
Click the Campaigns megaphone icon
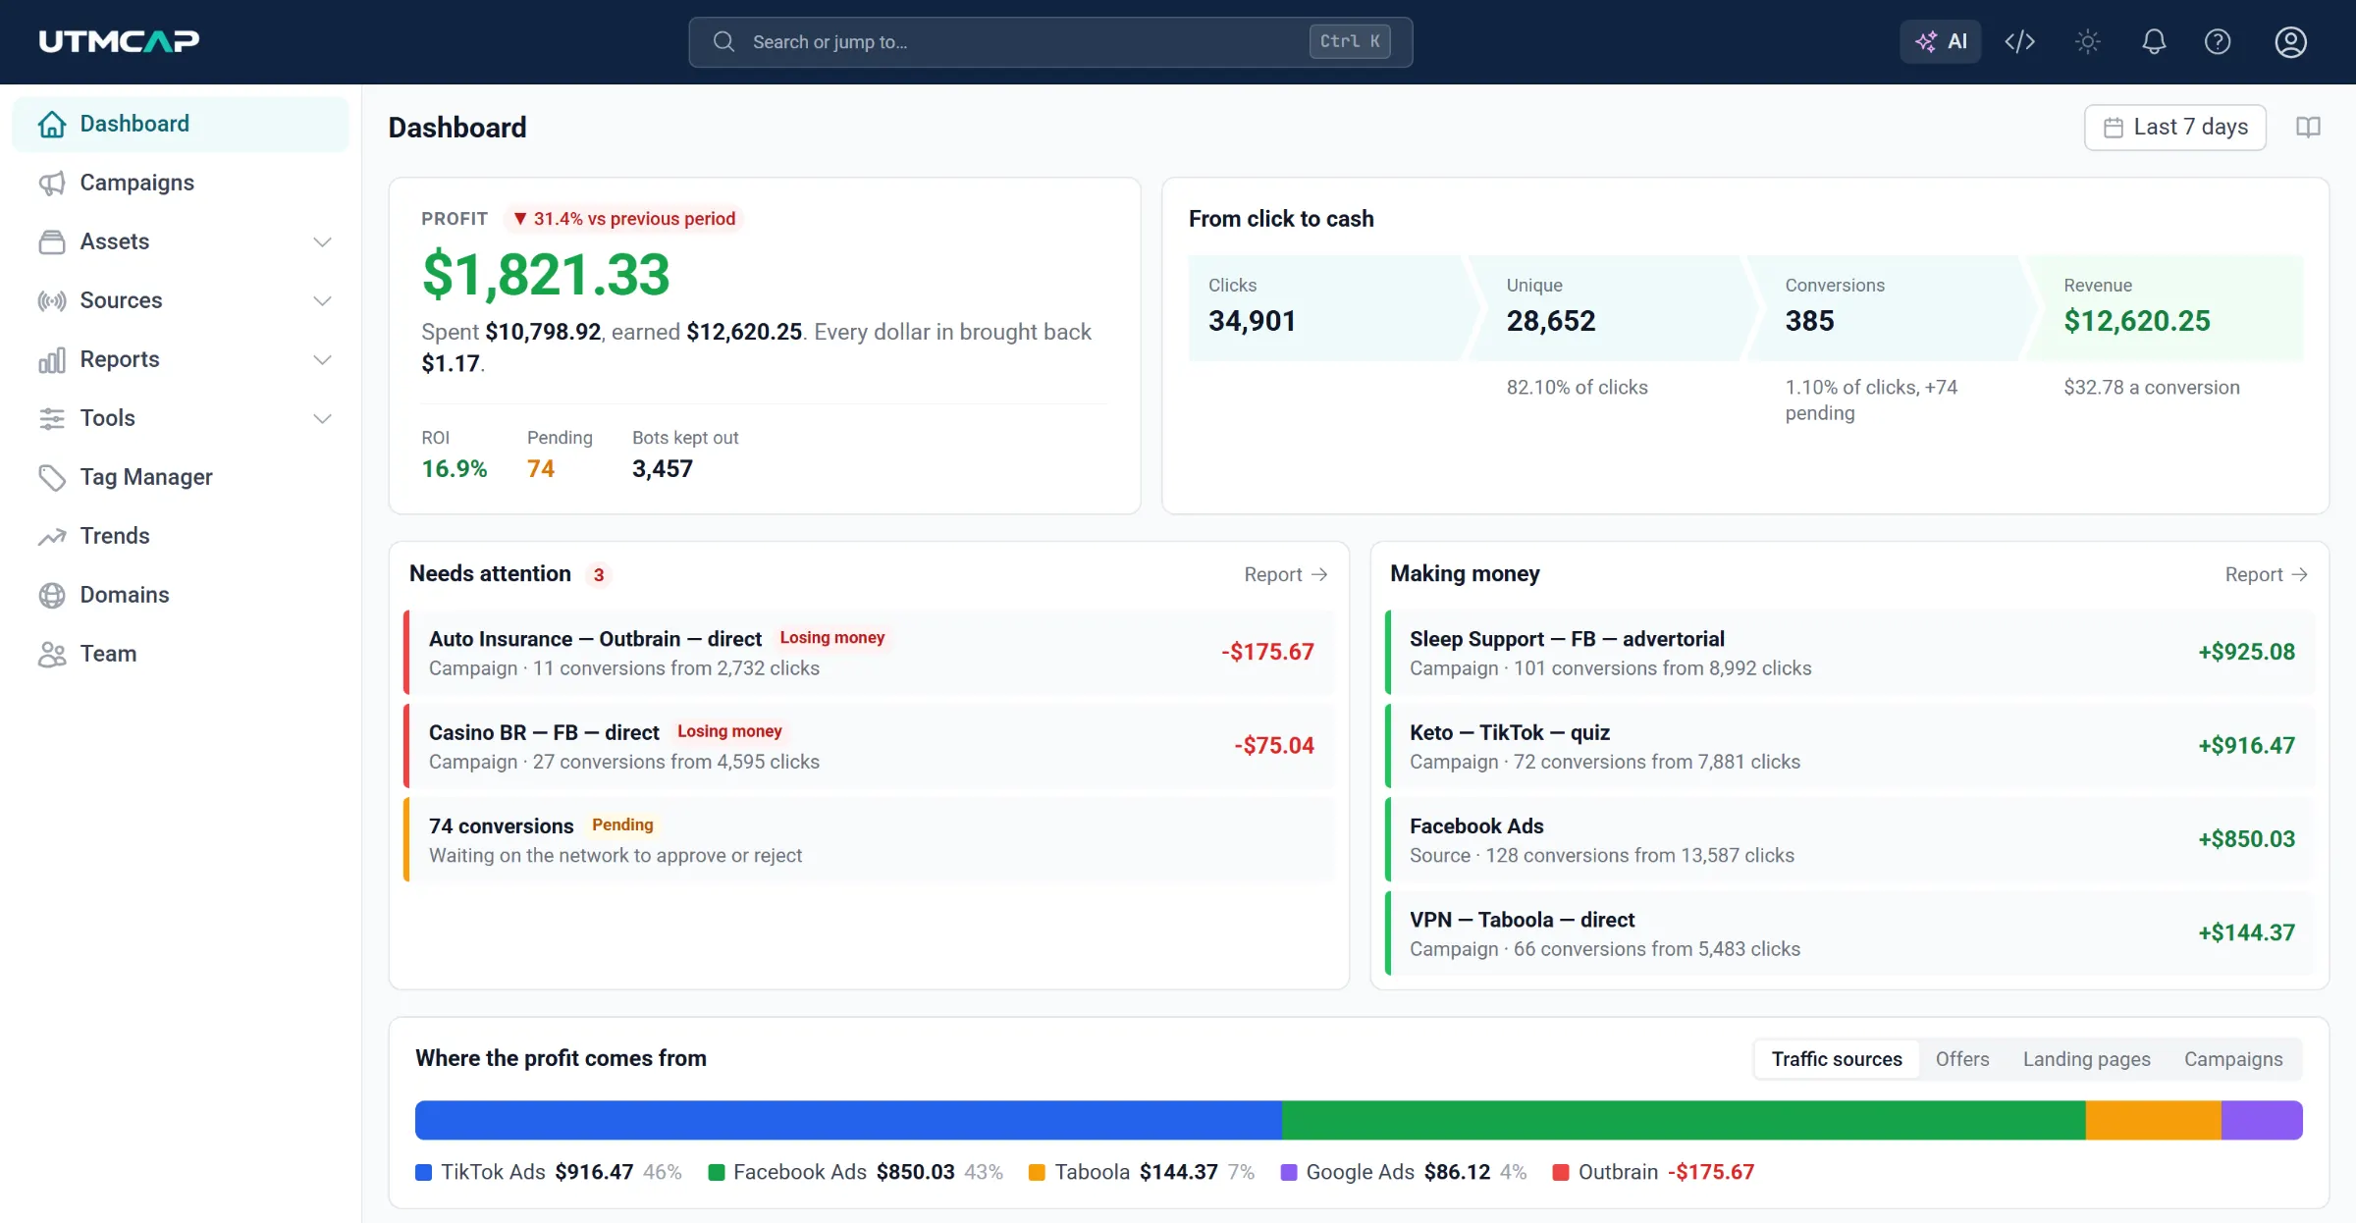point(51,183)
